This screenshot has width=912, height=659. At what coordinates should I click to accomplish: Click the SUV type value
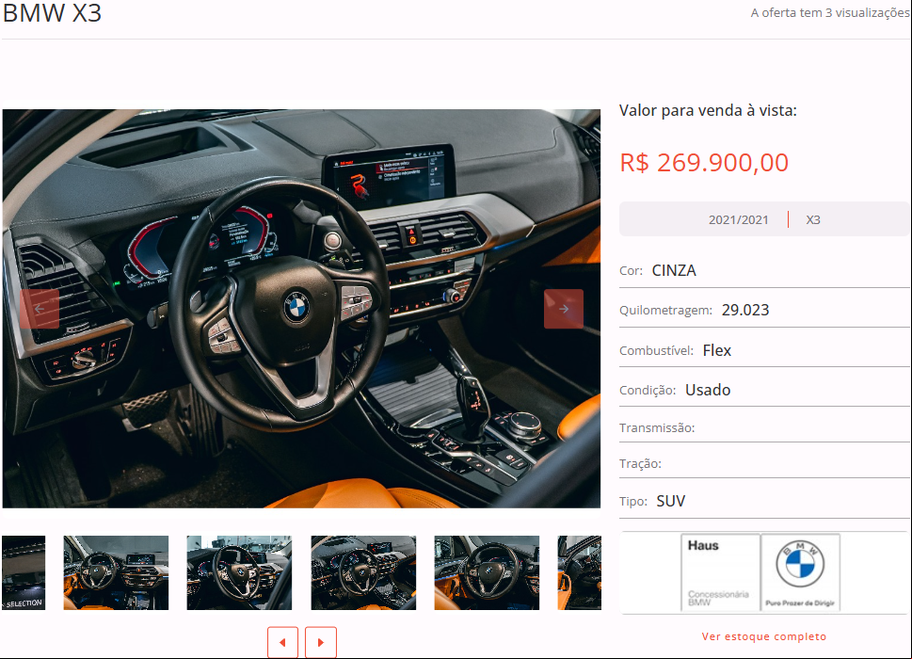(x=671, y=501)
